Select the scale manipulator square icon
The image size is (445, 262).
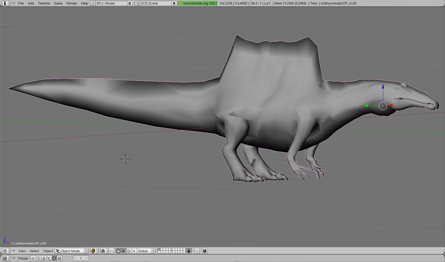click(133, 251)
